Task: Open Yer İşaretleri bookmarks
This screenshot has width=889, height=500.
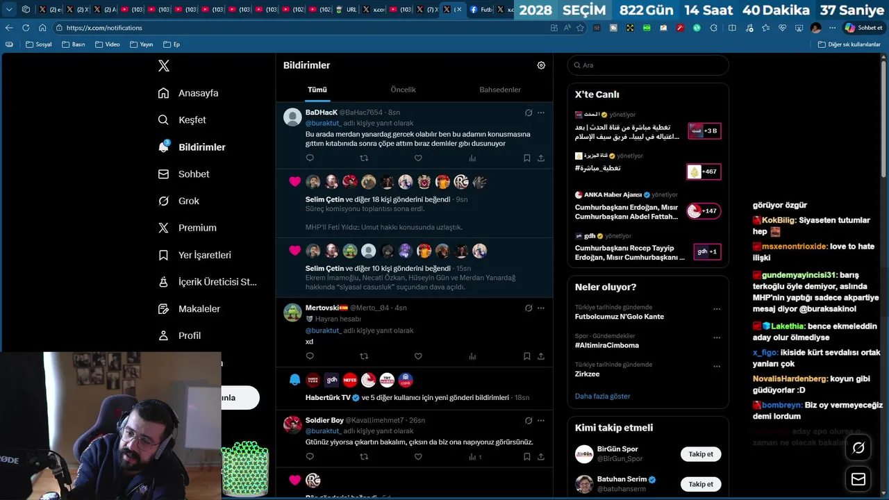Action: pyautogui.click(x=194, y=255)
